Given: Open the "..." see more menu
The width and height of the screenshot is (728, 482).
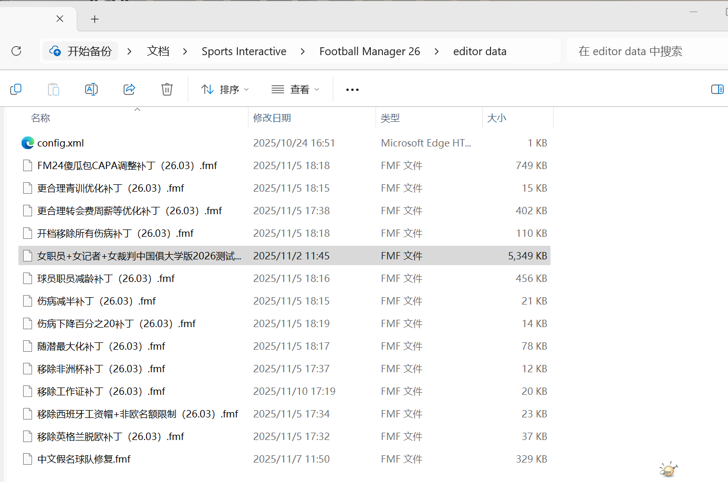Looking at the screenshot, I should click(x=352, y=89).
